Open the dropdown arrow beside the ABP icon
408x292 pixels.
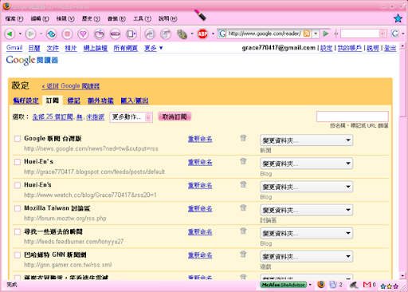pos(213,34)
